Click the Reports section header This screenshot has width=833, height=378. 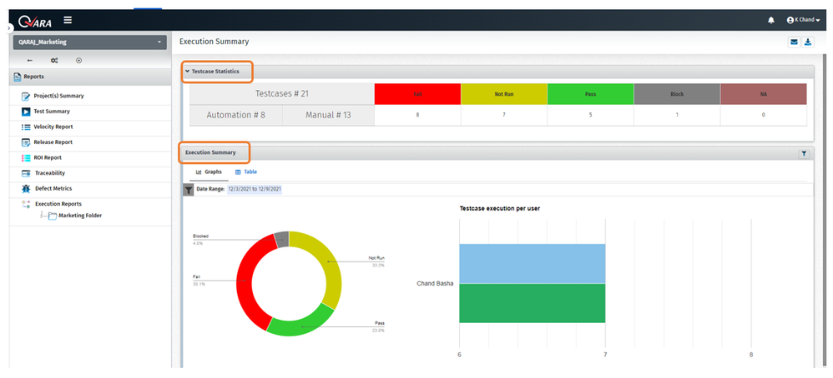[x=90, y=77]
